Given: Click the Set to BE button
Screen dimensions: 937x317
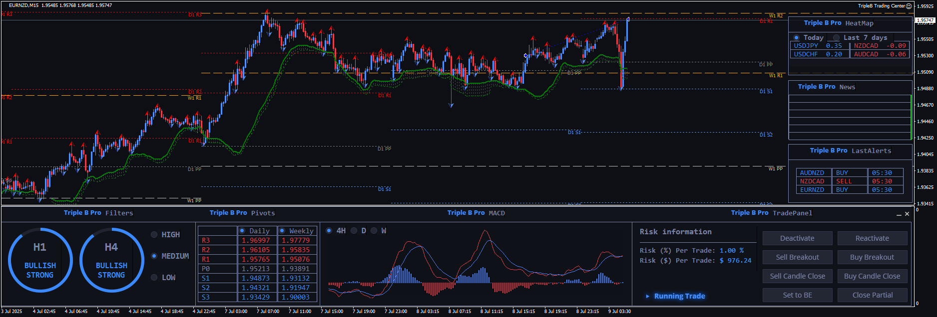Looking at the screenshot, I should tap(797, 295).
